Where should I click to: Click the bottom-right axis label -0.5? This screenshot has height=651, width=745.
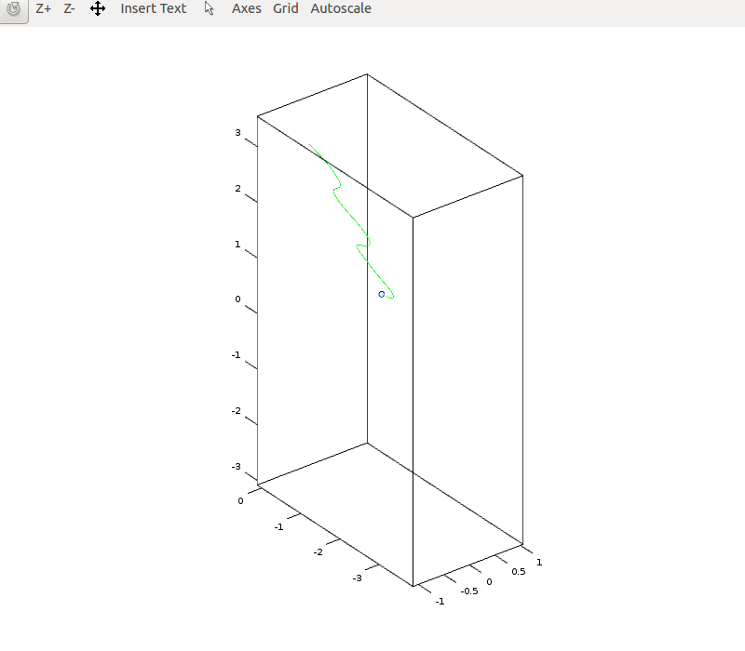470,591
